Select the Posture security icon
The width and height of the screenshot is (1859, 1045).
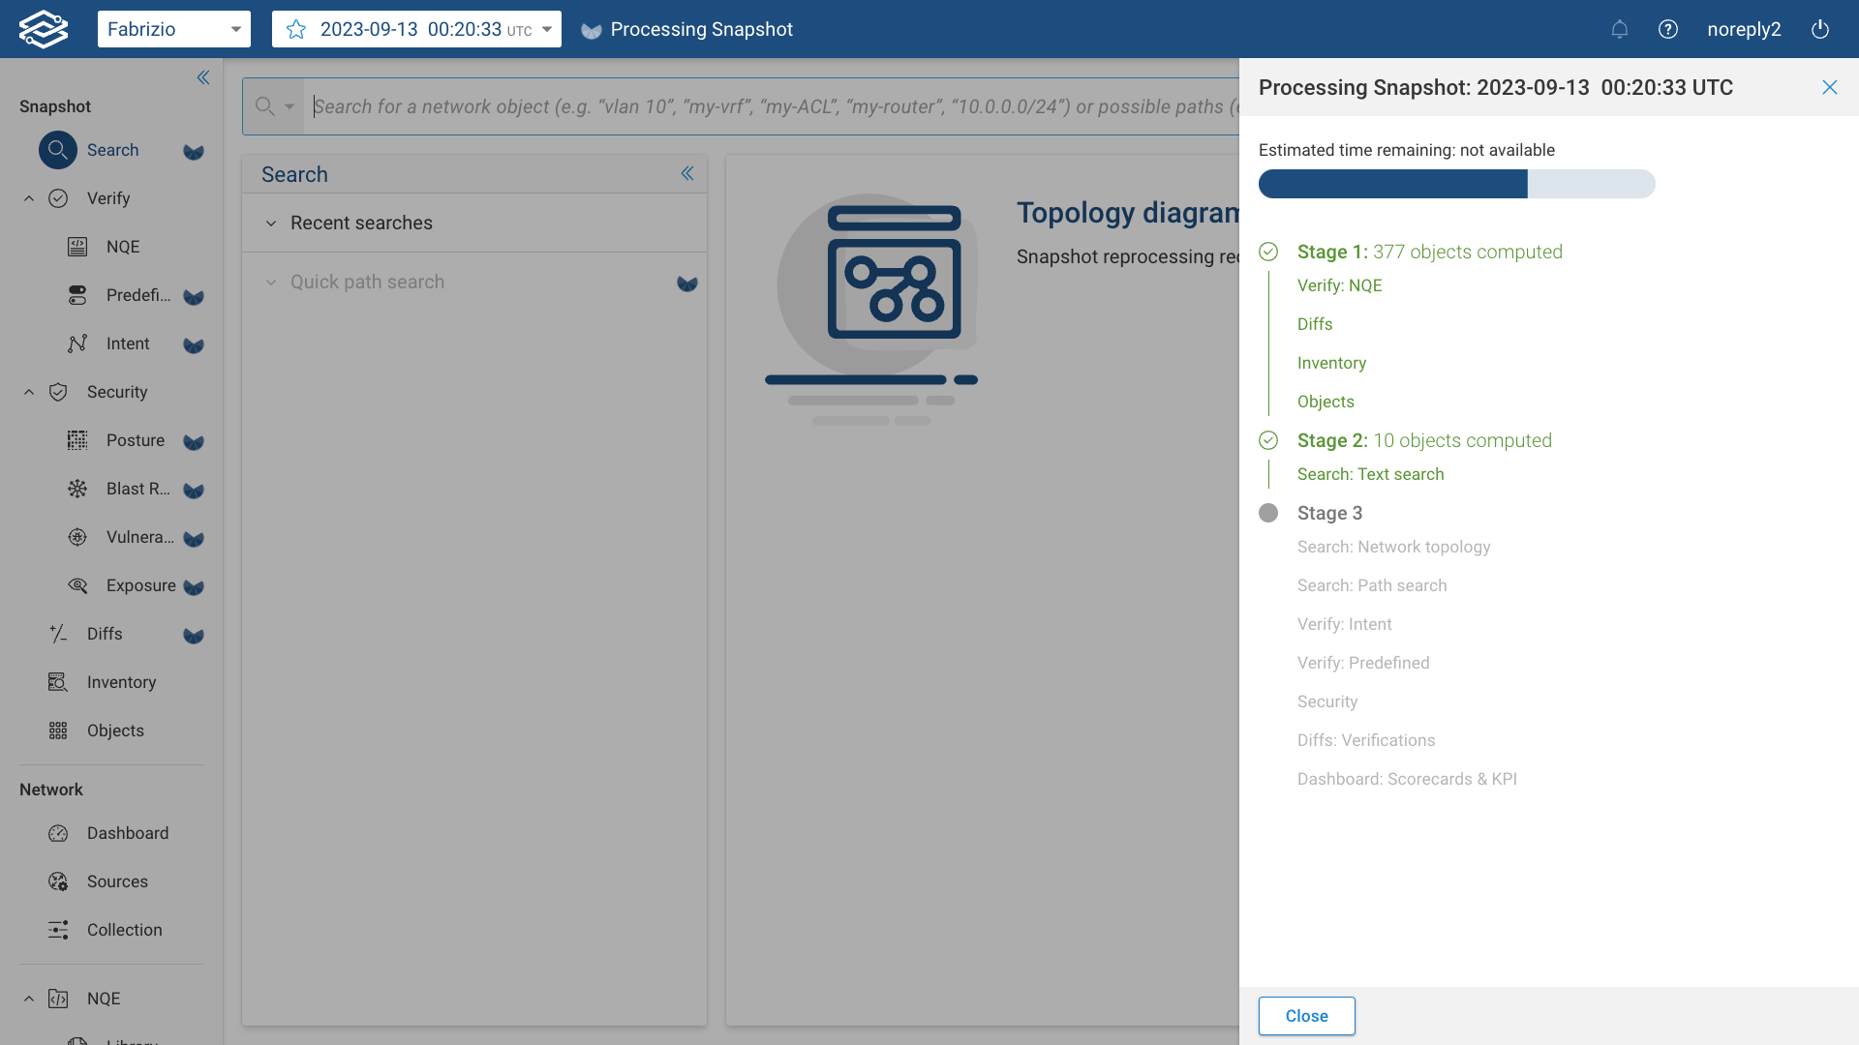(x=77, y=440)
